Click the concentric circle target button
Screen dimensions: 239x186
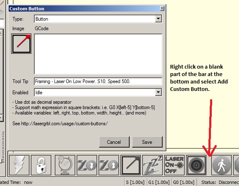(196, 165)
